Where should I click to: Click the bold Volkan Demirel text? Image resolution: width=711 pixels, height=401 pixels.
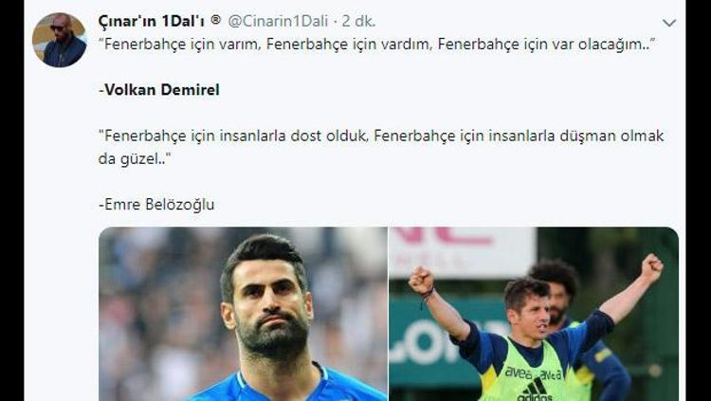point(162,90)
